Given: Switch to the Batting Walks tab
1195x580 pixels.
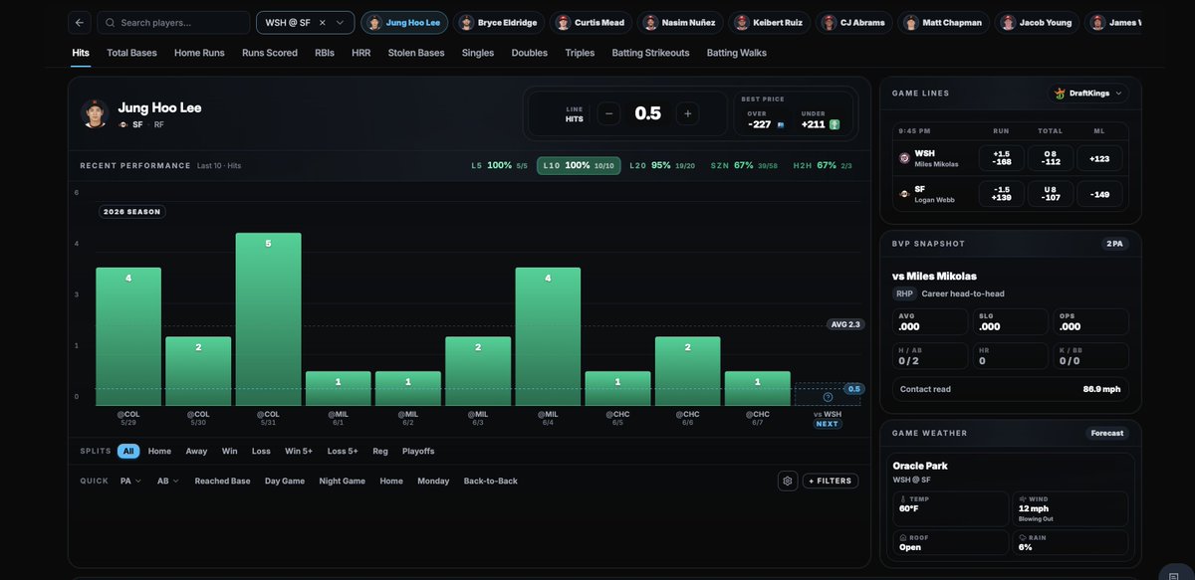Looking at the screenshot, I should click(x=737, y=53).
